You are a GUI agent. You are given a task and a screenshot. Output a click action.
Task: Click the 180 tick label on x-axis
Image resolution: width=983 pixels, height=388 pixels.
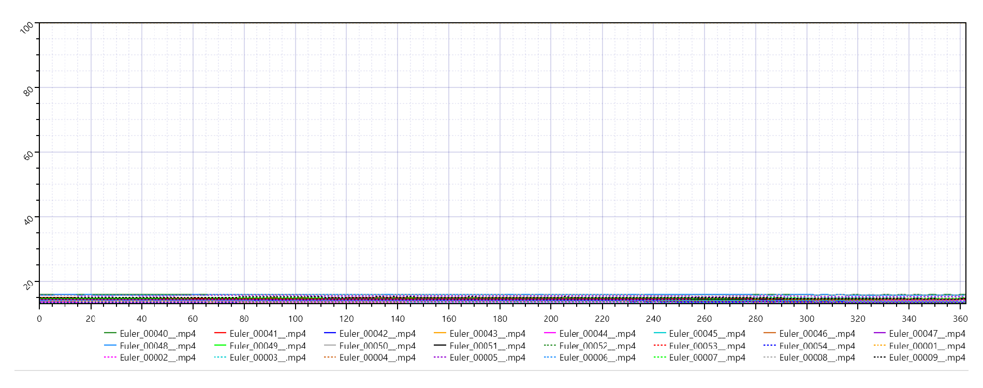[500, 319]
